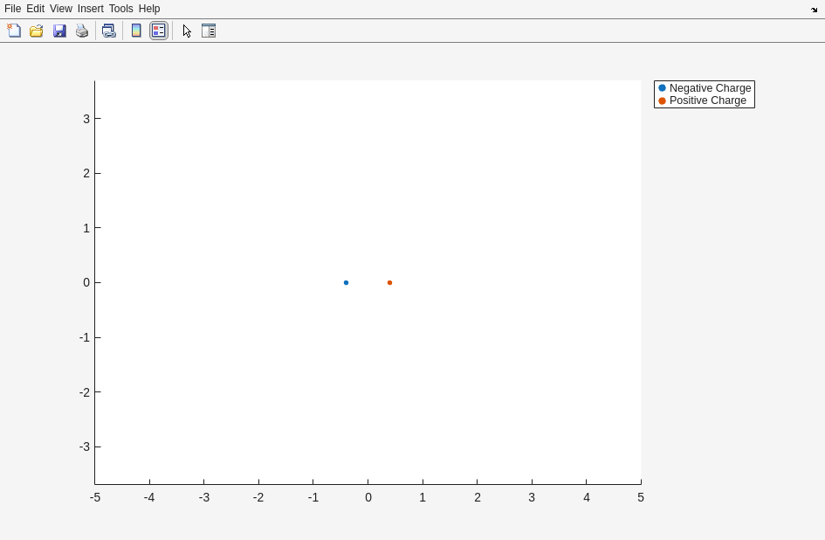Save the figure with the floppy disk icon

(x=59, y=31)
